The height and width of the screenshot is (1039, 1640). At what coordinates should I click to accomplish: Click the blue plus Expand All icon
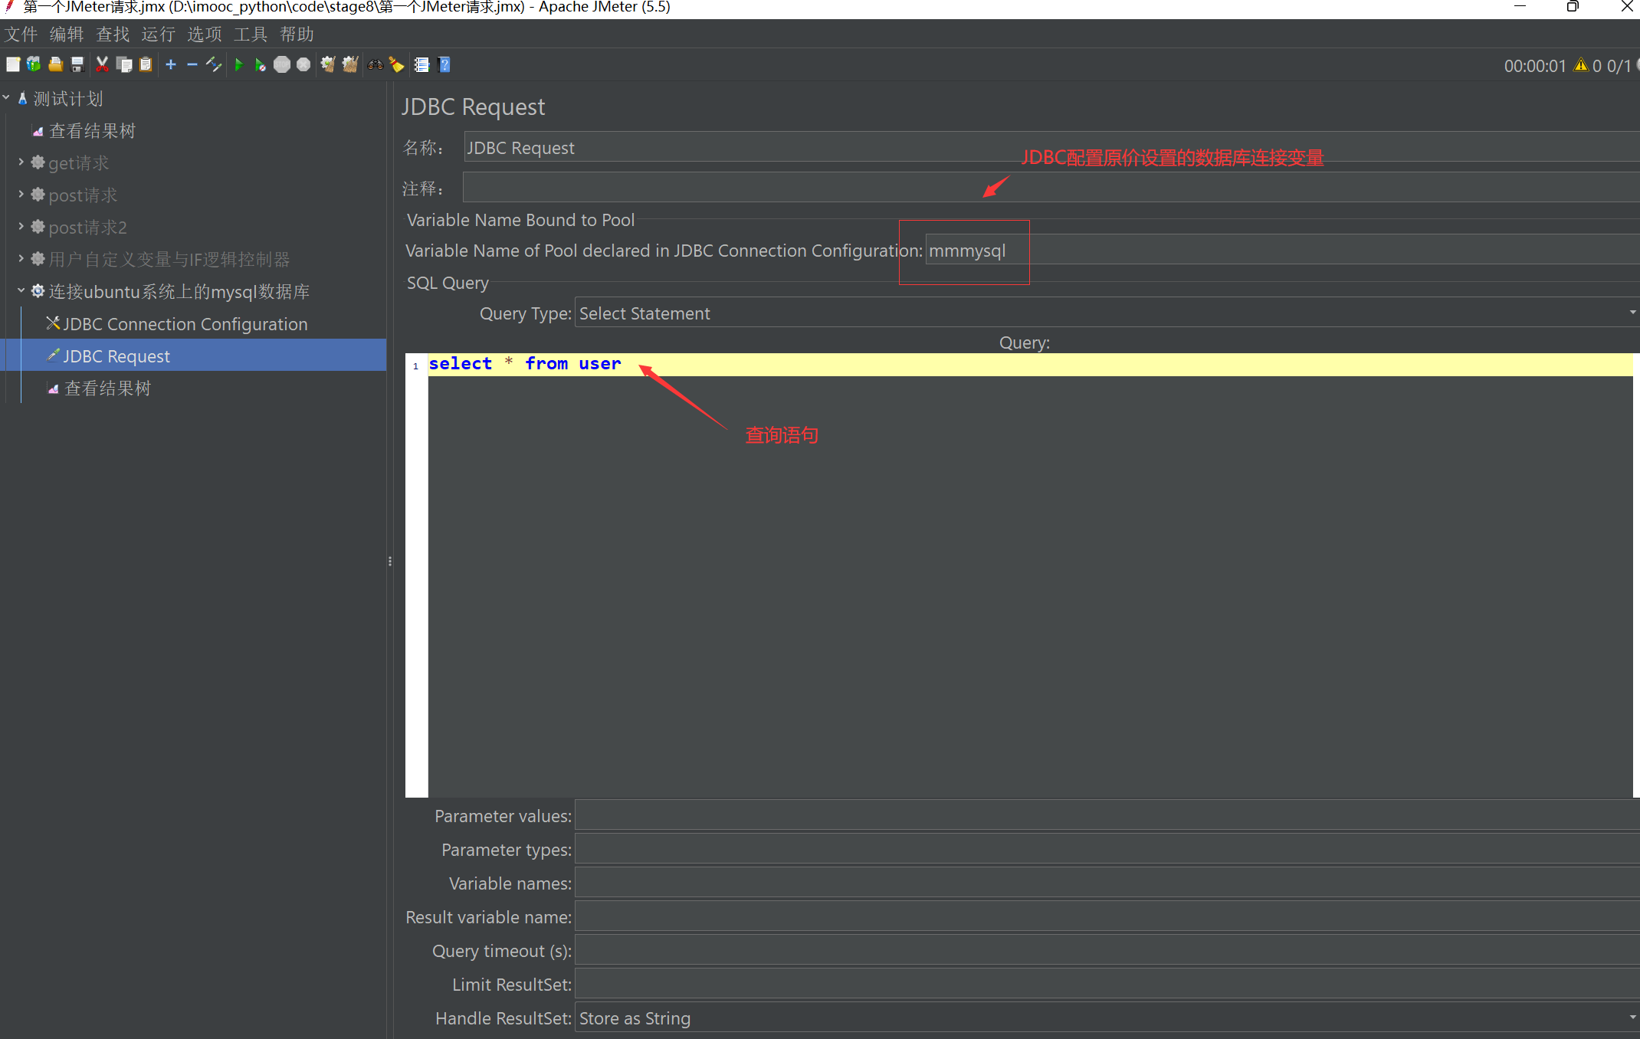(171, 65)
